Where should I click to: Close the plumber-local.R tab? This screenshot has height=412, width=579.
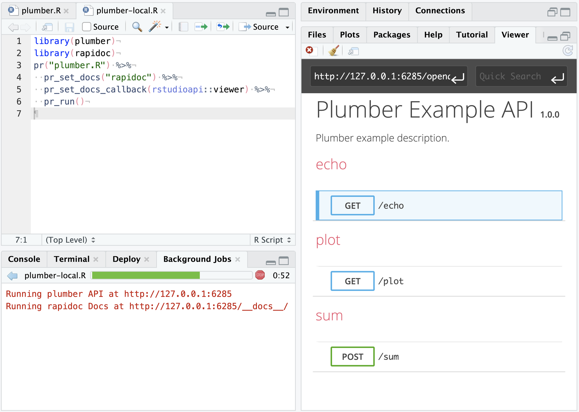(x=163, y=11)
